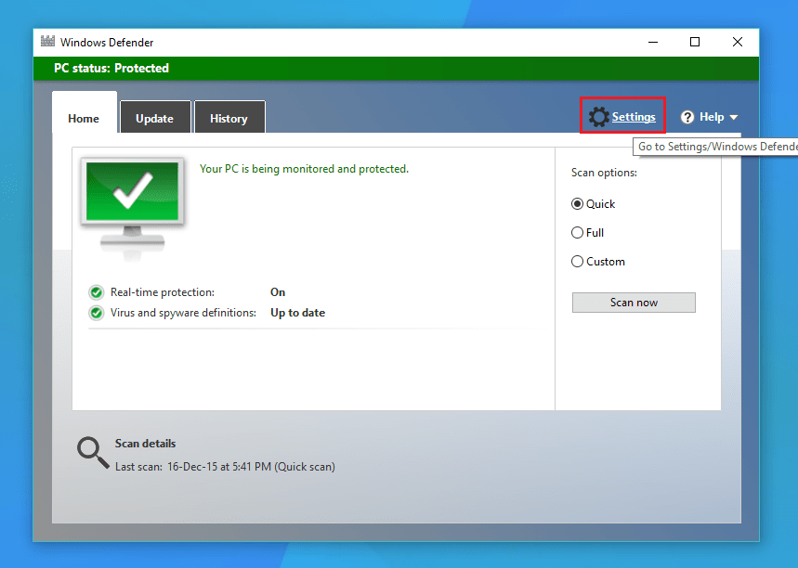Screen dimensions: 798x568
Task: Click the 'Scan details' heading
Action: coord(145,444)
